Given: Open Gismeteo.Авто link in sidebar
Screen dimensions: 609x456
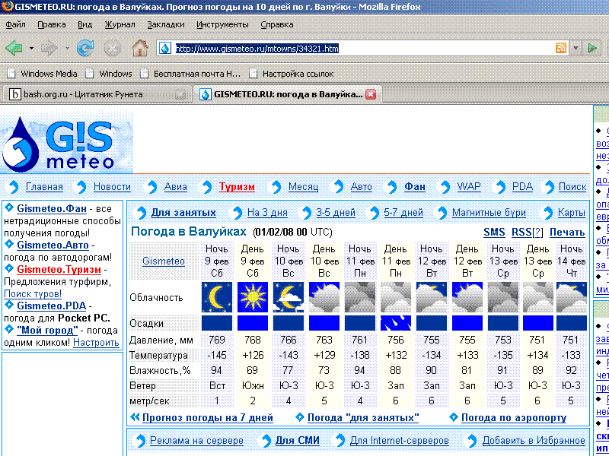Looking at the screenshot, I should [x=53, y=245].
